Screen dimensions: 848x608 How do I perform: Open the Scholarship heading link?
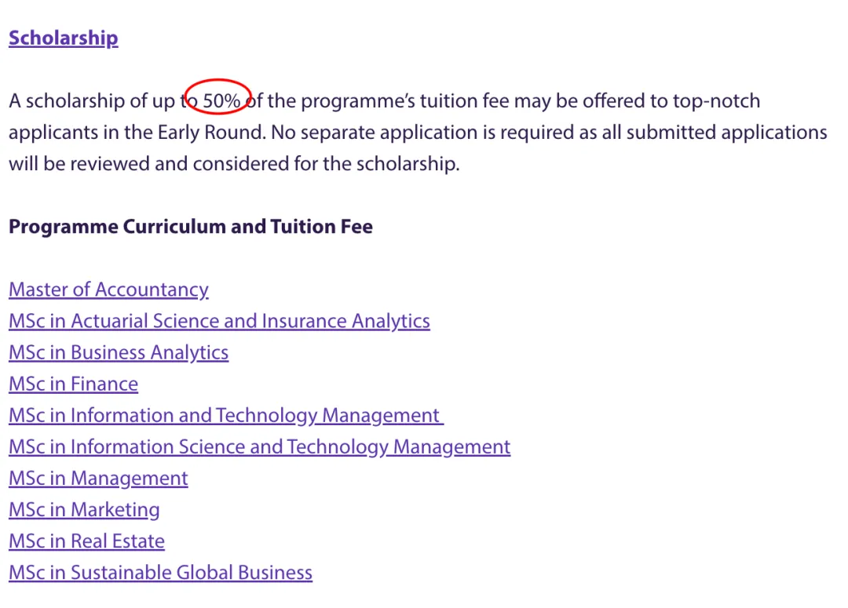pos(63,38)
